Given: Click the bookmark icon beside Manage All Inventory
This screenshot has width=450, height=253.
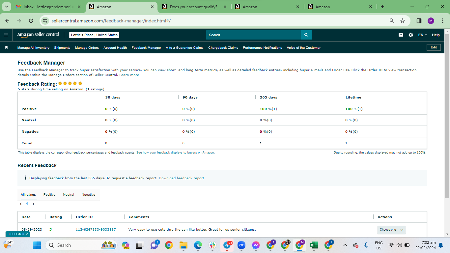Looking at the screenshot, I should tap(6, 47).
